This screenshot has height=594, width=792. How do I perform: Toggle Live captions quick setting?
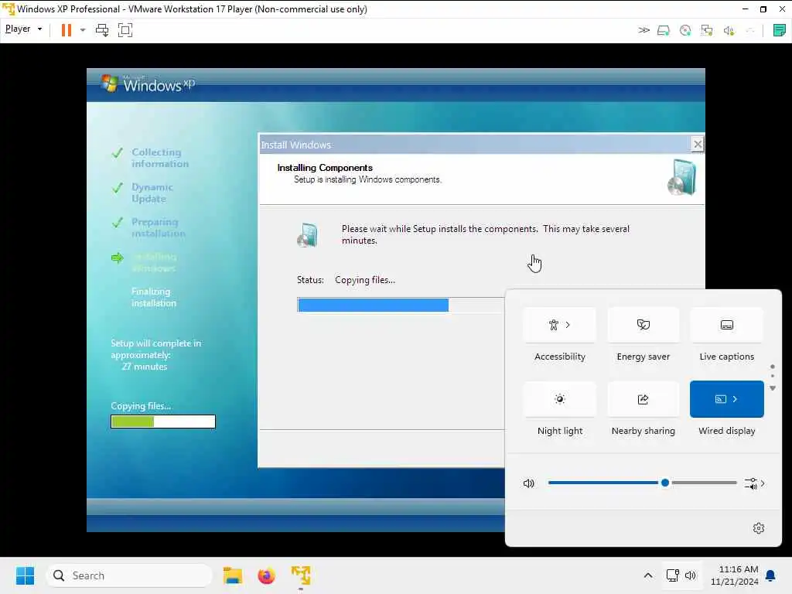[726, 325]
